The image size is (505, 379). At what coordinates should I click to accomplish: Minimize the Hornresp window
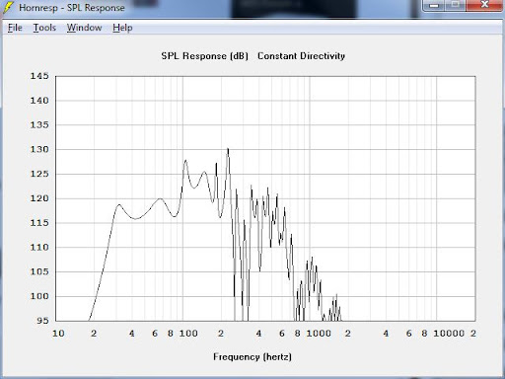click(434, 5)
